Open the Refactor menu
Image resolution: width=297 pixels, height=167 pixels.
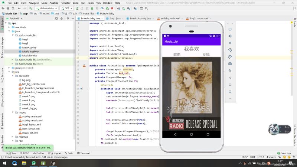tap(65, 3)
